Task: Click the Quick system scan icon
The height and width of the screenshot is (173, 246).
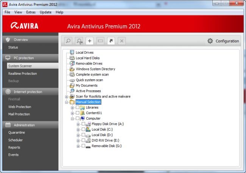Action: pyautogui.click(x=72, y=80)
